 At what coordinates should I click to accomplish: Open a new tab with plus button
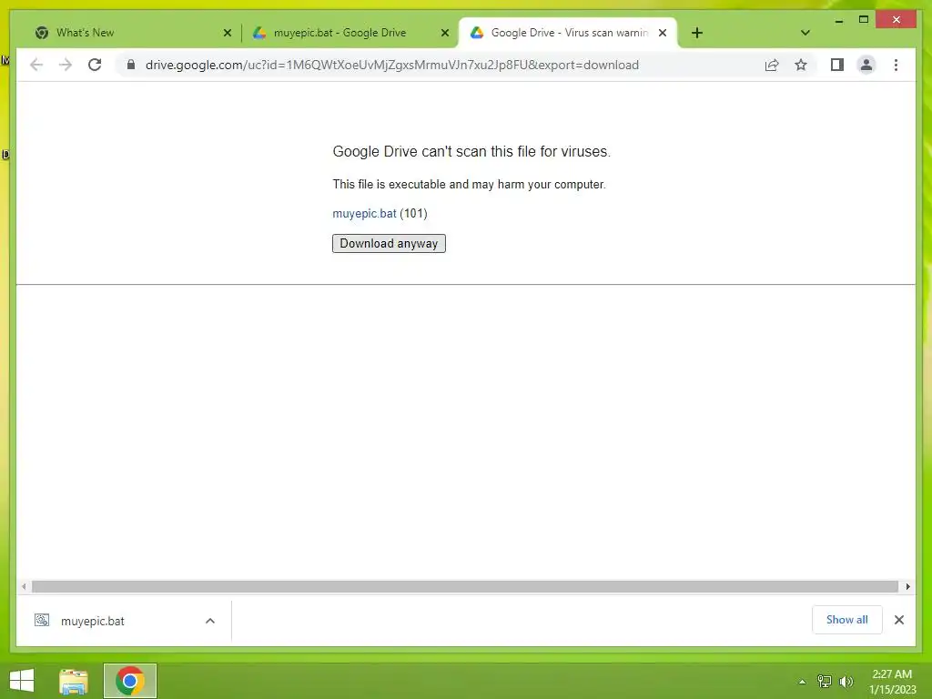point(697,33)
